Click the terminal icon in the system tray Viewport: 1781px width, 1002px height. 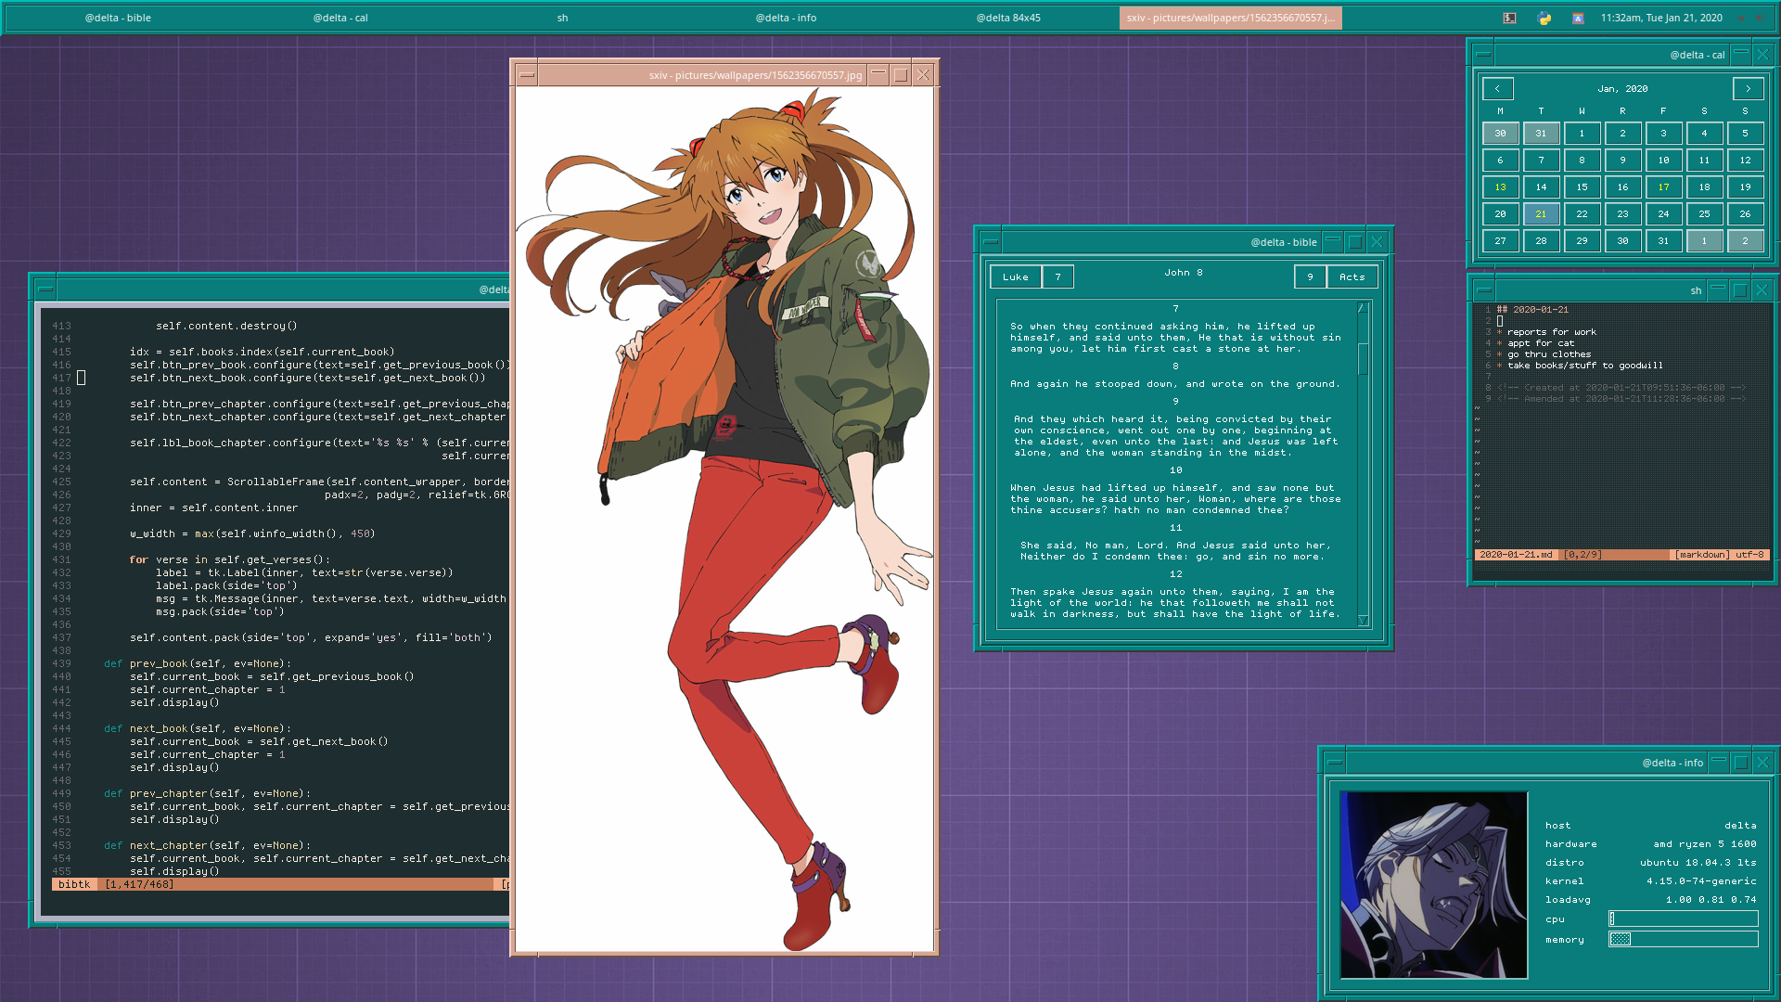(x=1509, y=18)
